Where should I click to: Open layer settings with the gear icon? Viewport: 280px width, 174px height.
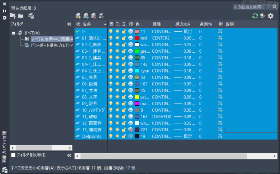coord(270,16)
